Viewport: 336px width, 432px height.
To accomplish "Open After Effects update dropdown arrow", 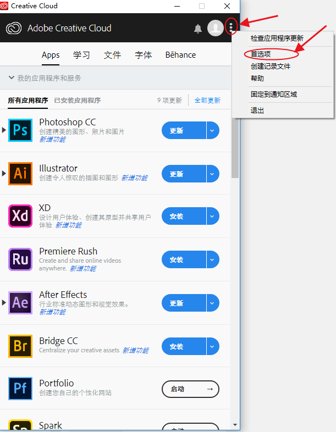I will tap(212, 303).
